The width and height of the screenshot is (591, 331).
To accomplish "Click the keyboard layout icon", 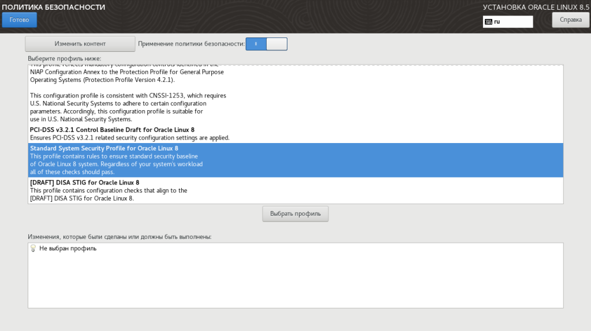I will point(488,22).
